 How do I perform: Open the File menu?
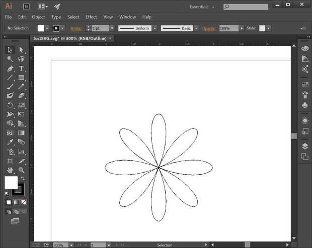(8, 17)
